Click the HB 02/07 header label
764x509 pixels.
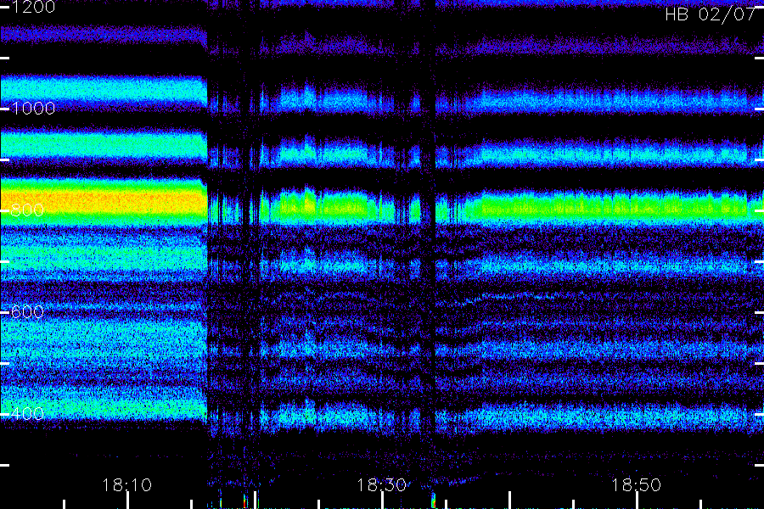[x=710, y=14]
